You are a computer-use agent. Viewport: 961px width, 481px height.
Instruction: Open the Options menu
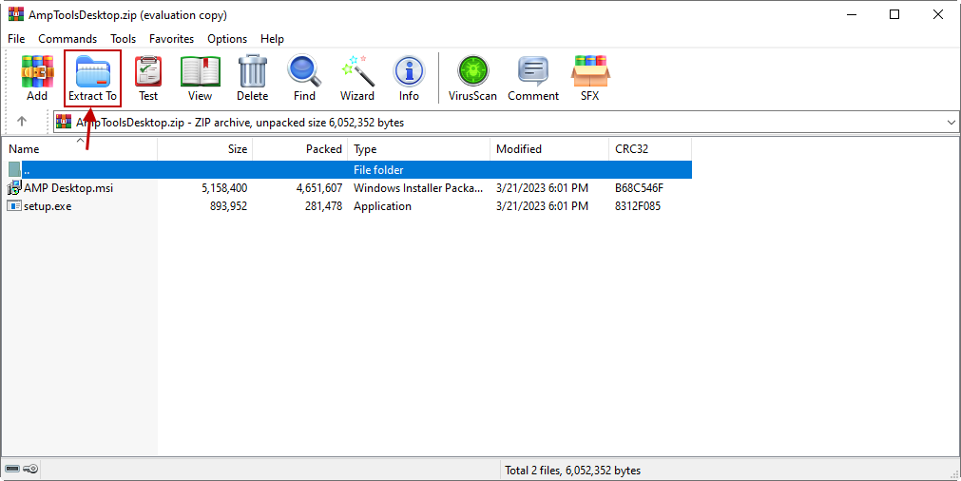click(x=227, y=39)
